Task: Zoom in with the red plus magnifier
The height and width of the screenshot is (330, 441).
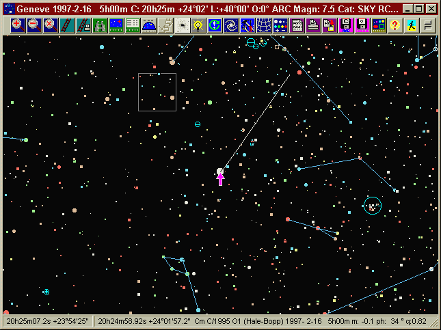Action: 18,25
